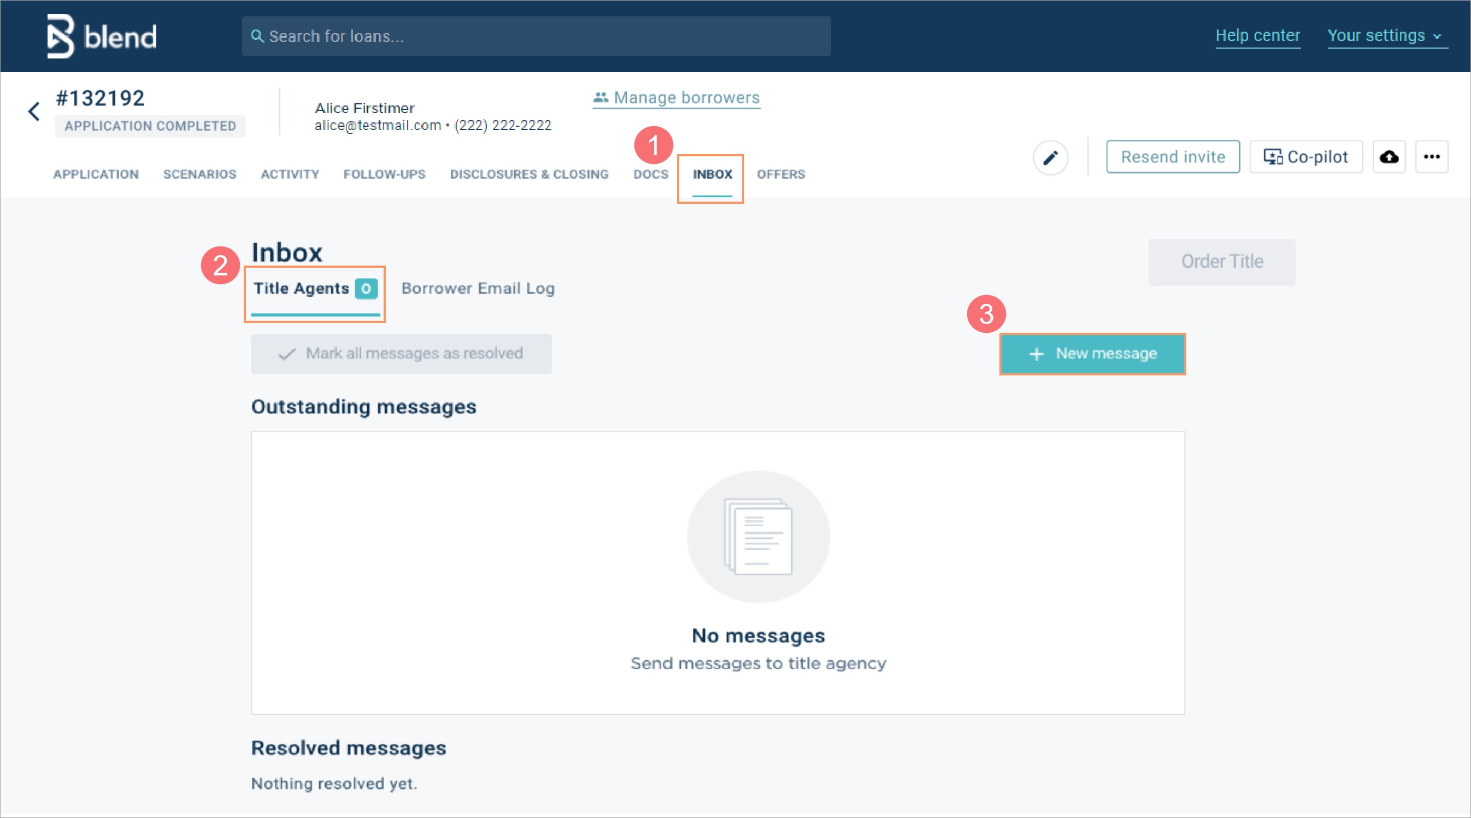Viewport: 1471px width, 818px height.
Task: Go to Disclosures & Closing tab
Action: [x=529, y=174]
